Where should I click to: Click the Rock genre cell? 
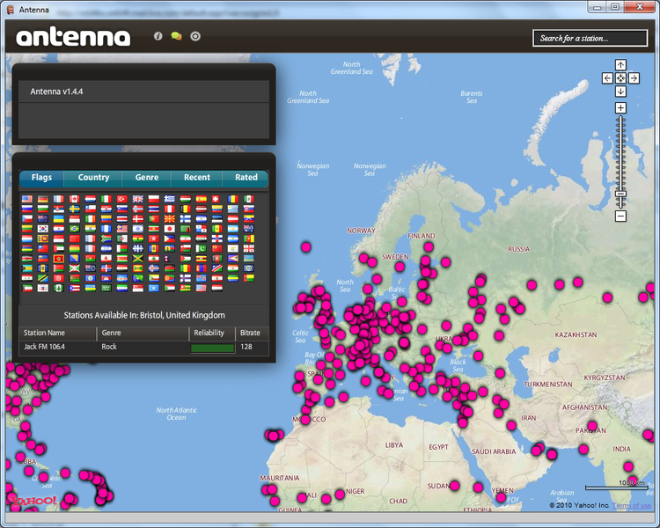[x=109, y=347]
